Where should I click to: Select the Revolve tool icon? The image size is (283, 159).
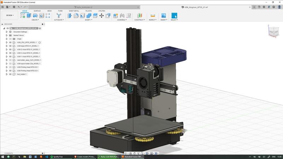35,16
